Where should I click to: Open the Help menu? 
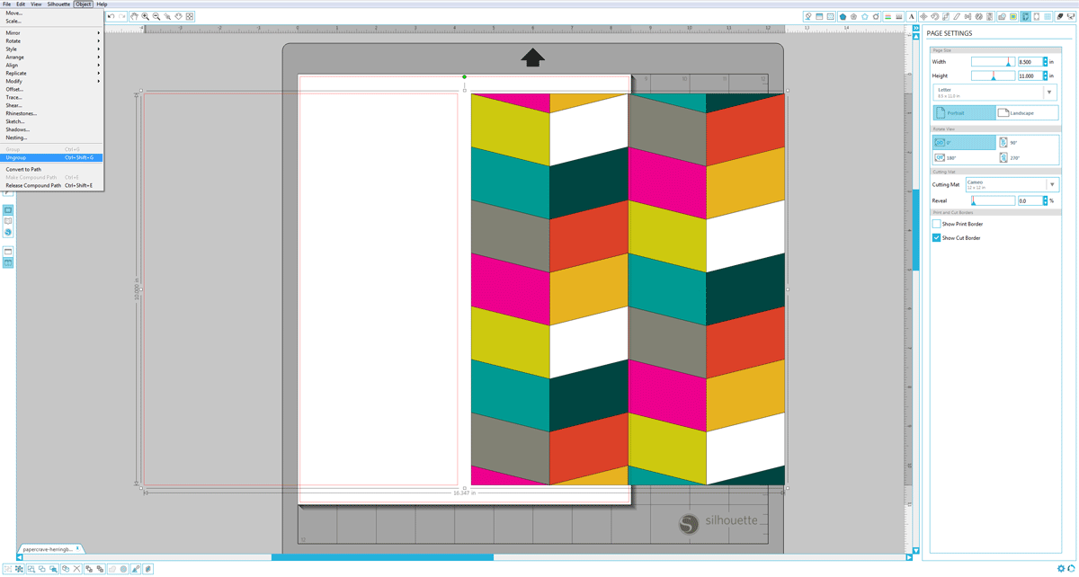(102, 4)
